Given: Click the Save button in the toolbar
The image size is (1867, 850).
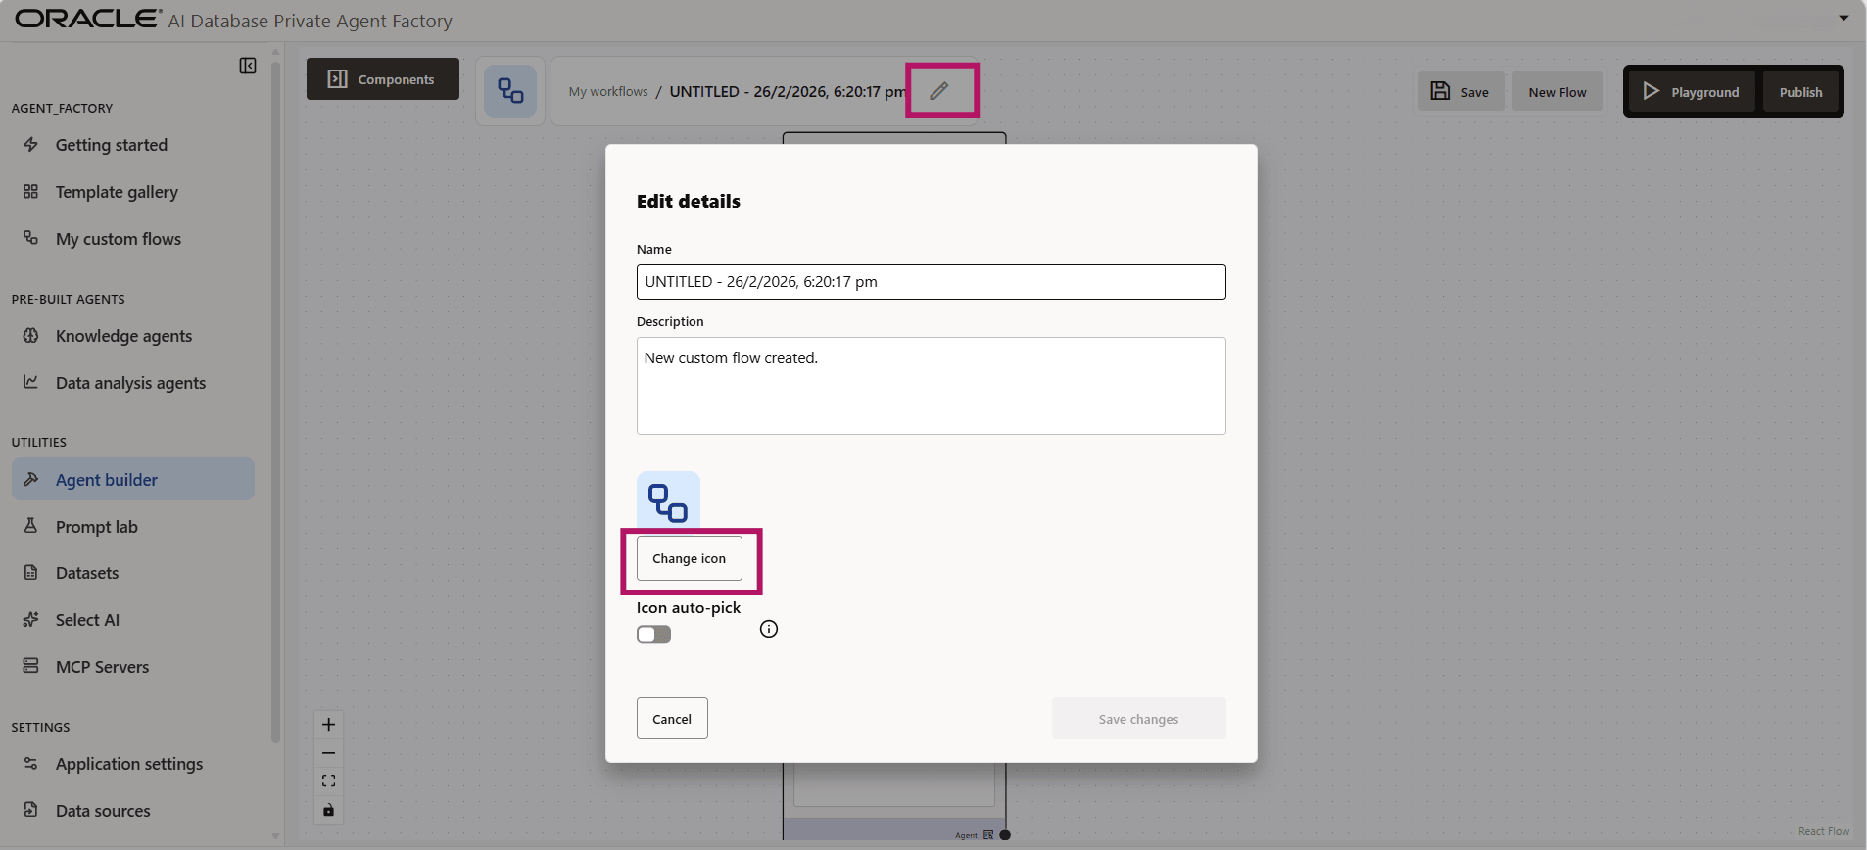Looking at the screenshot, I should (x=1460, y=92).
